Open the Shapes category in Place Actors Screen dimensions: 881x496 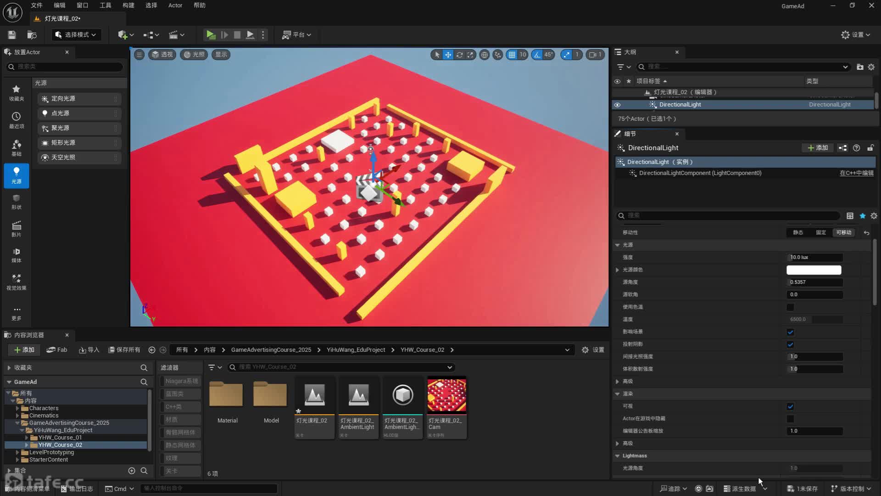tap(17, 202)
